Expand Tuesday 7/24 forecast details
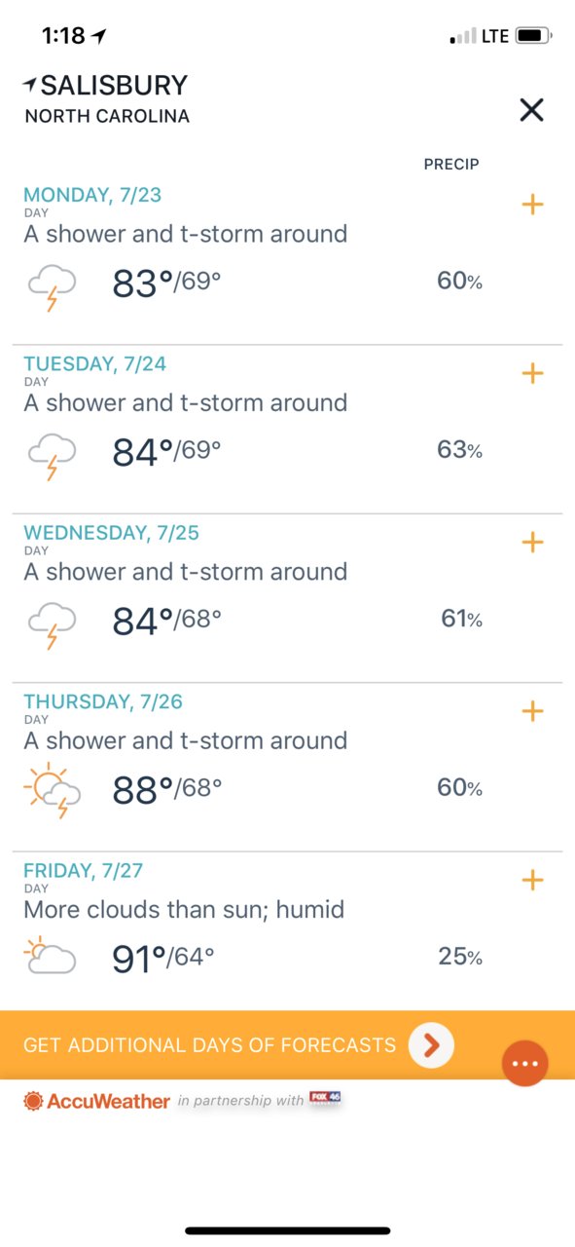 [532, 373]
